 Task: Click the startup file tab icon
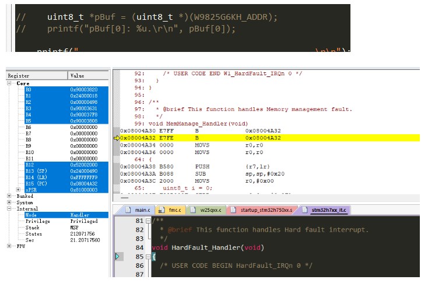(x=233, y=210)
